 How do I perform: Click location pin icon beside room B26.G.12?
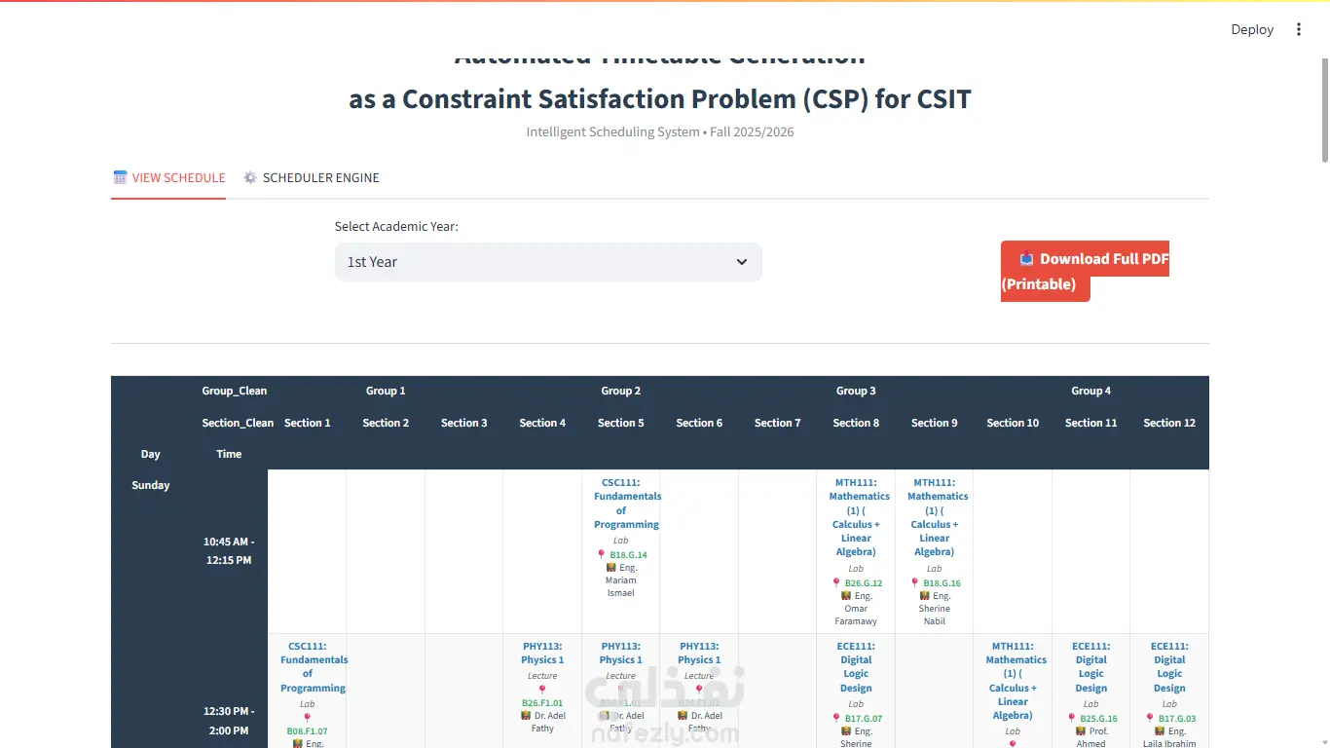835,582
